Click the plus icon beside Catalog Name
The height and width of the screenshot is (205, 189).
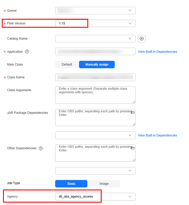tap(142, 38)
